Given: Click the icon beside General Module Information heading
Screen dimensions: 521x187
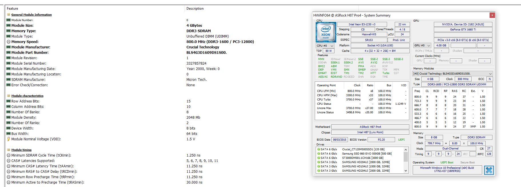Looking at the screenshot, I should (8, 15).
